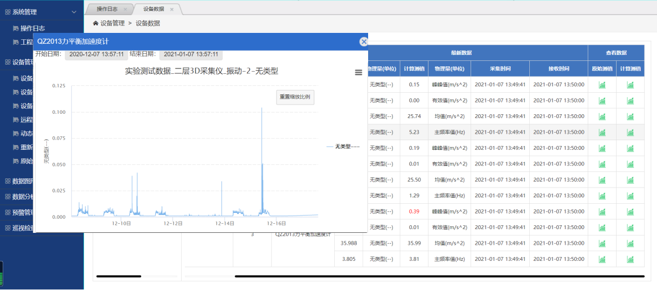The height and width of the screenshot is (290, 657).
Task: Open raw value chart for 0.15 峰峰值 row
Action: (602, 85)
